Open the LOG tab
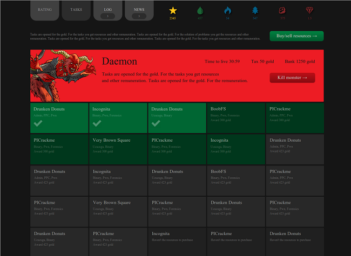The width and height of the screenshot is (351, 256). [x=107, y=10]
